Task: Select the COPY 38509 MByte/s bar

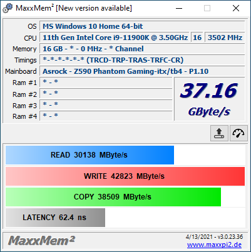Action: tap(113, 197)
